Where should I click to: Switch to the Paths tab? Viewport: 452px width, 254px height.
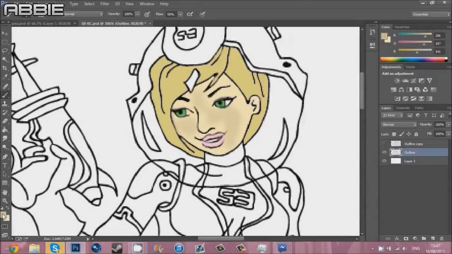tap(419, 108)
